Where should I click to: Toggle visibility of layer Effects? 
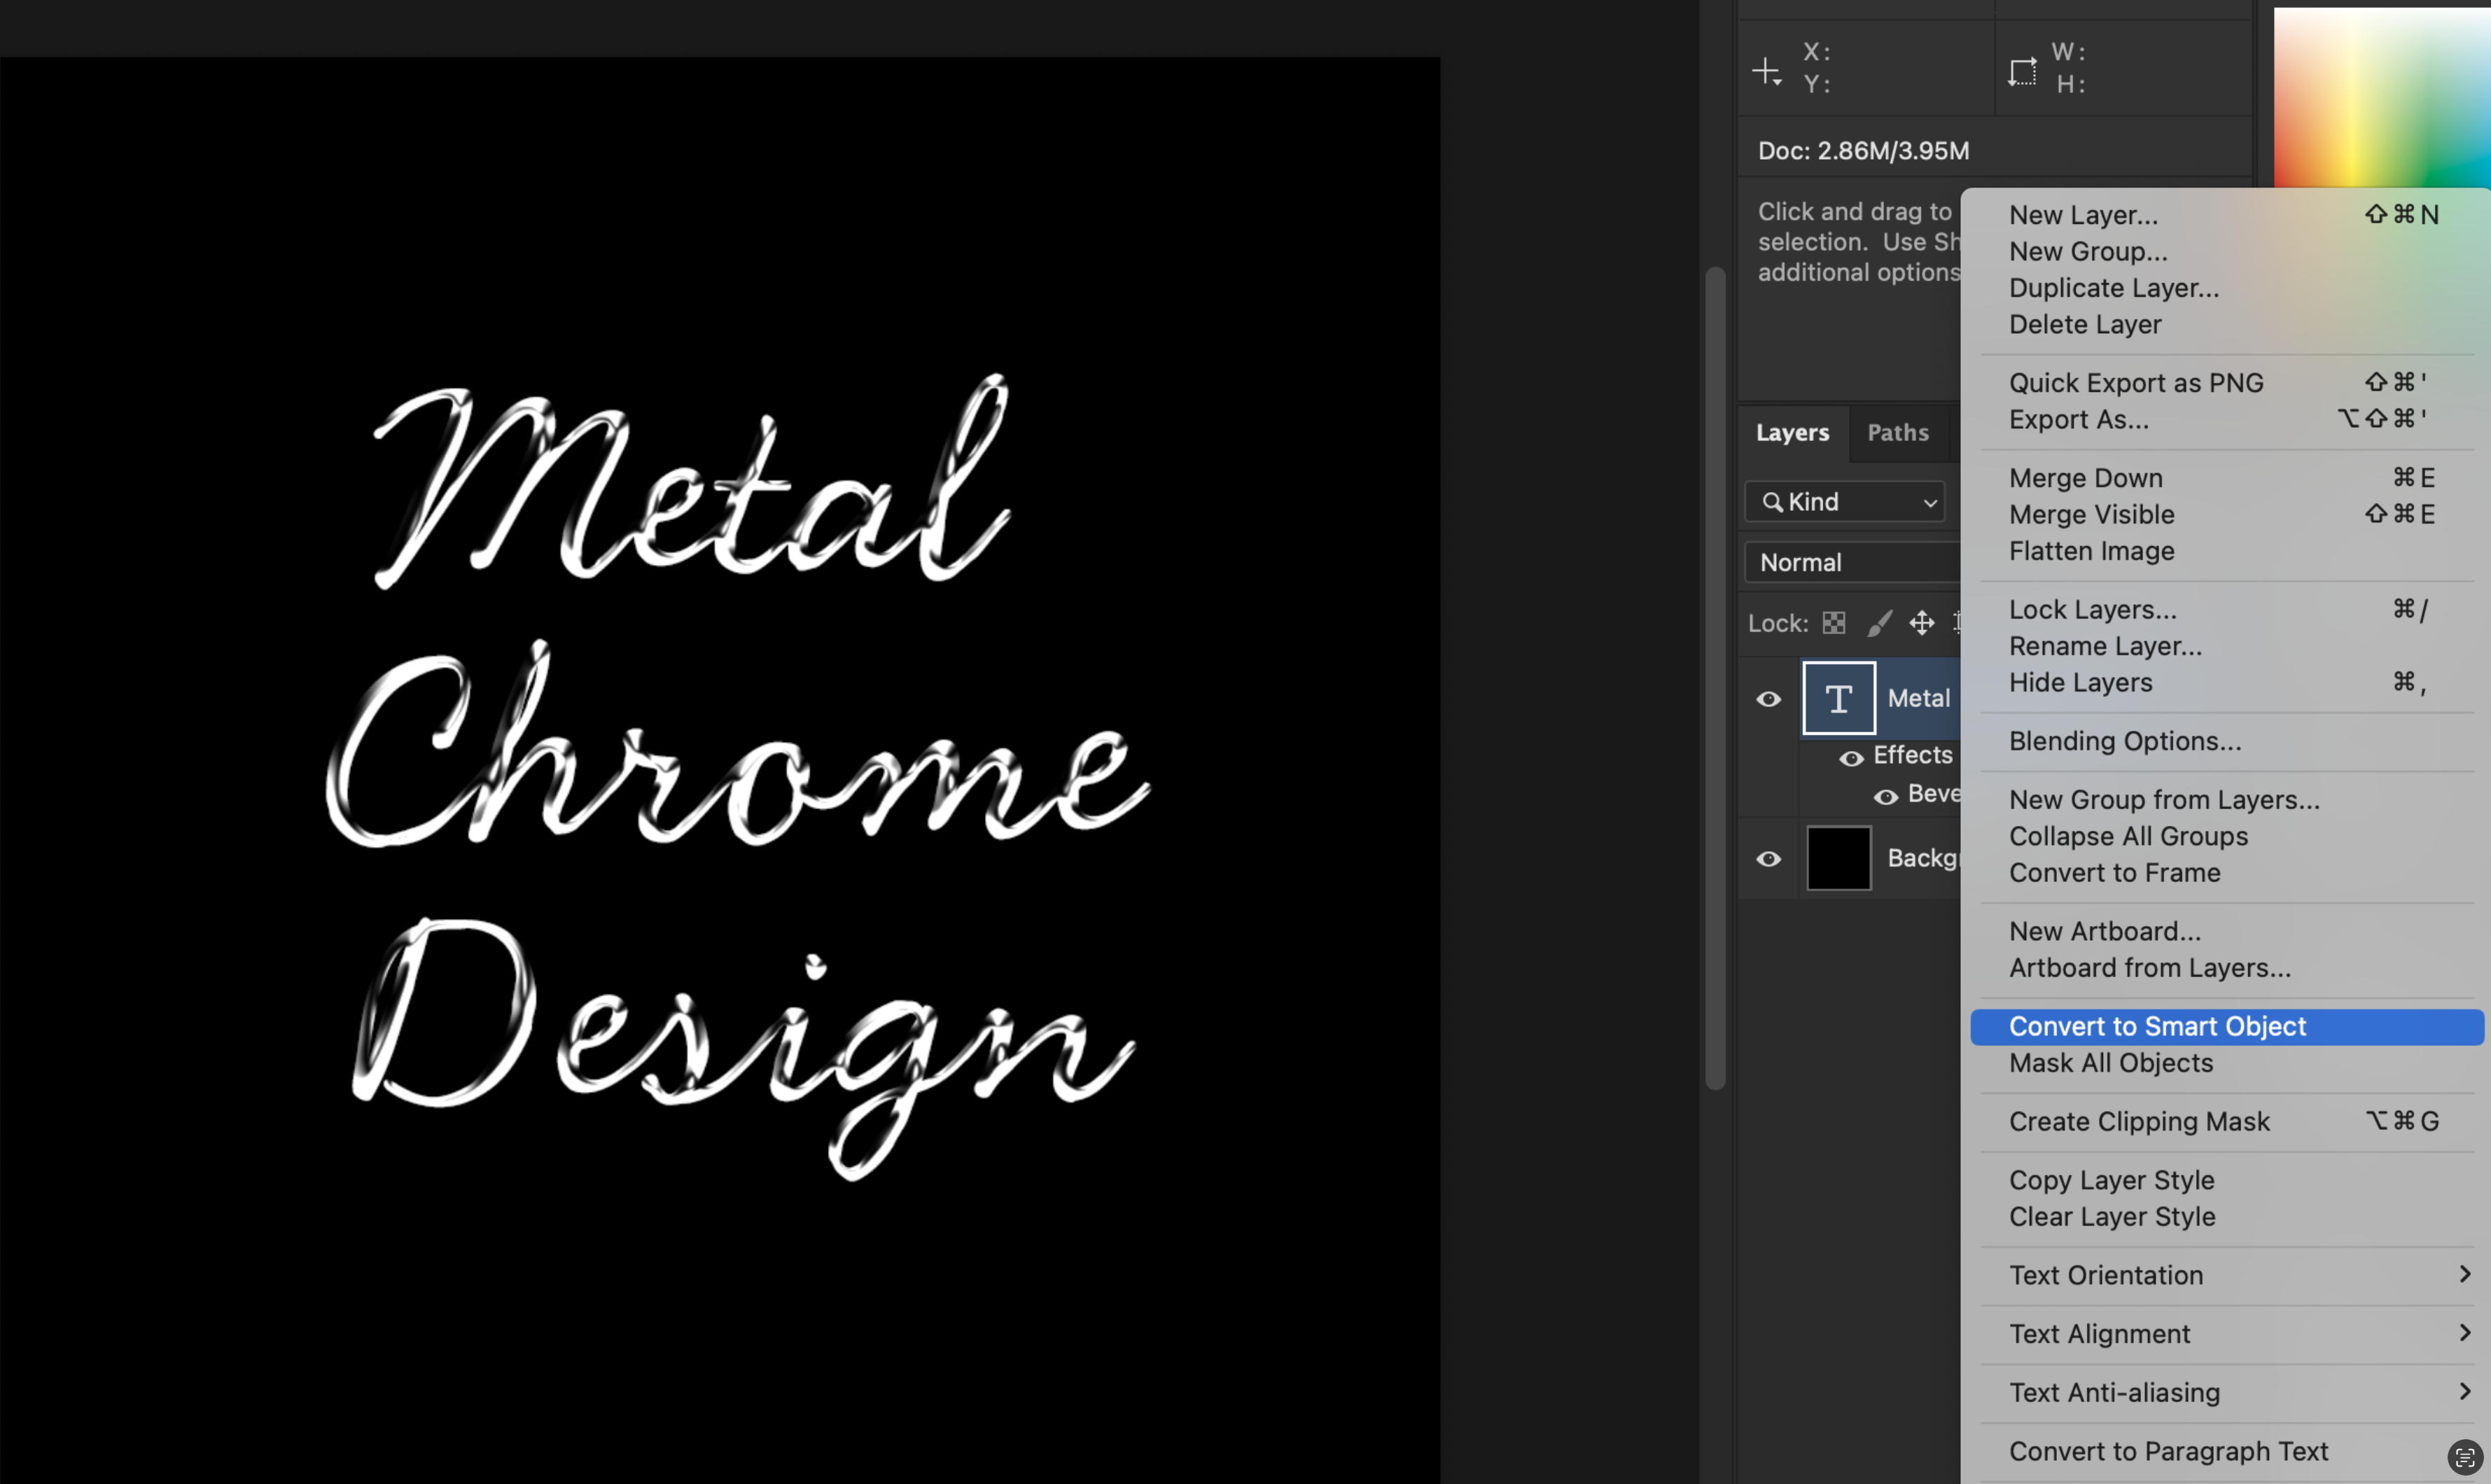[x=1851, y=758]
